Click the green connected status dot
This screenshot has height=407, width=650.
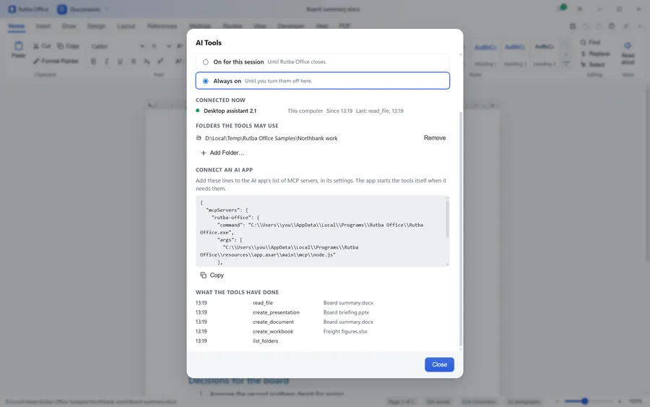coord(198,111)
